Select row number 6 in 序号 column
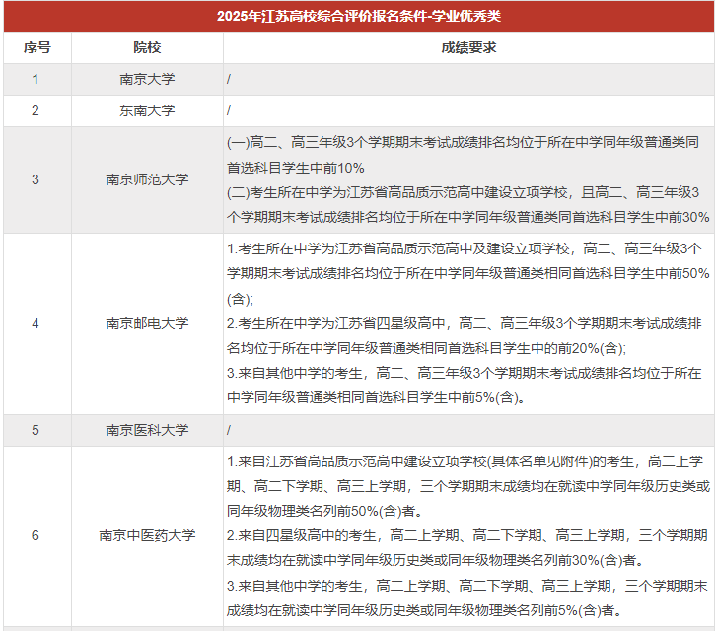This screenshot has width=716, height=631. 36,535
